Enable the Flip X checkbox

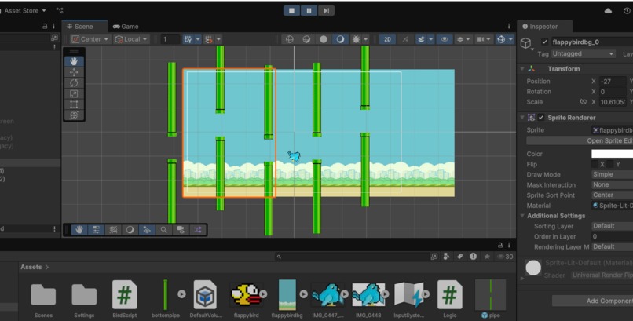(x=595, y=164)
